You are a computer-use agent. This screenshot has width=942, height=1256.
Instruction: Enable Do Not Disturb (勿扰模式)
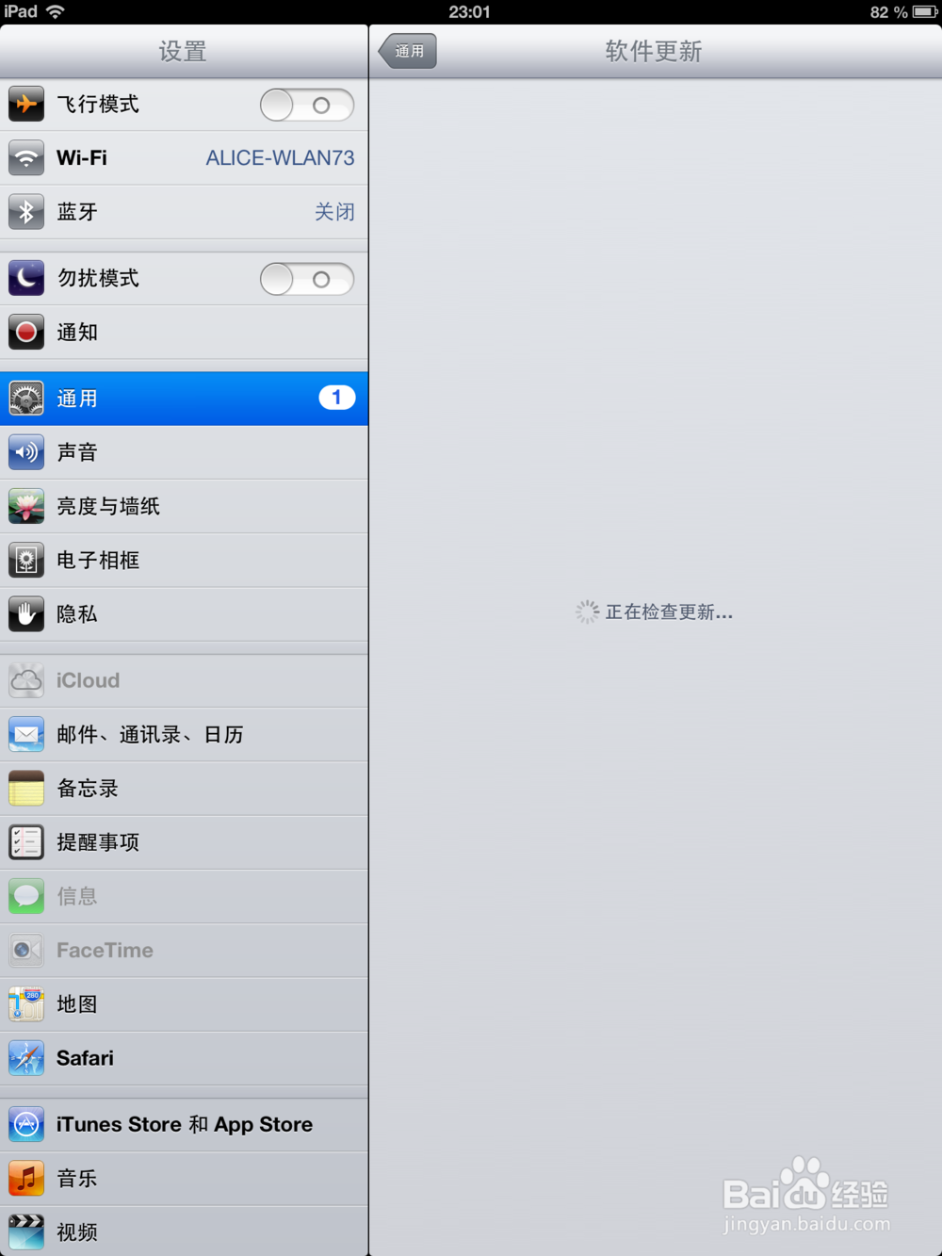coord(306,279)
